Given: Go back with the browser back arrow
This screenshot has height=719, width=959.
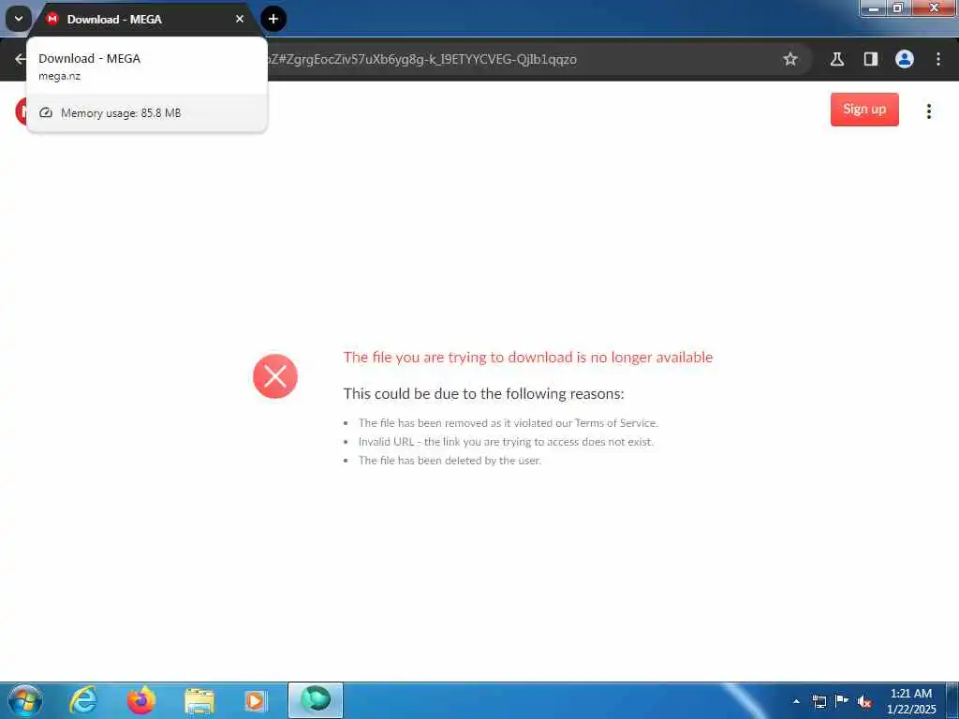Looking at the screenshot, I should [21, 59].
